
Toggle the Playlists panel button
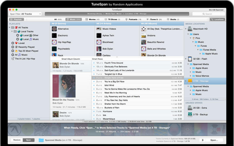(x=16, y=19)
